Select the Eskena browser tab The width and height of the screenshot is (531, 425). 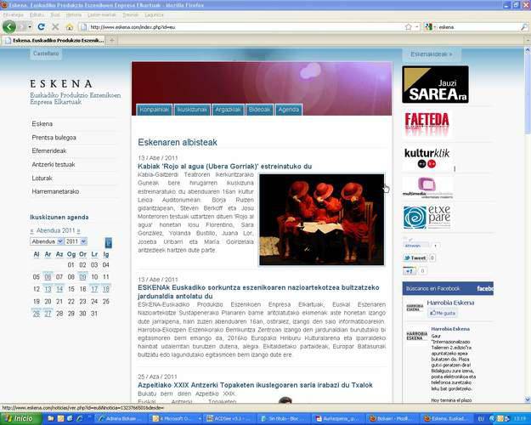point(54,40)
